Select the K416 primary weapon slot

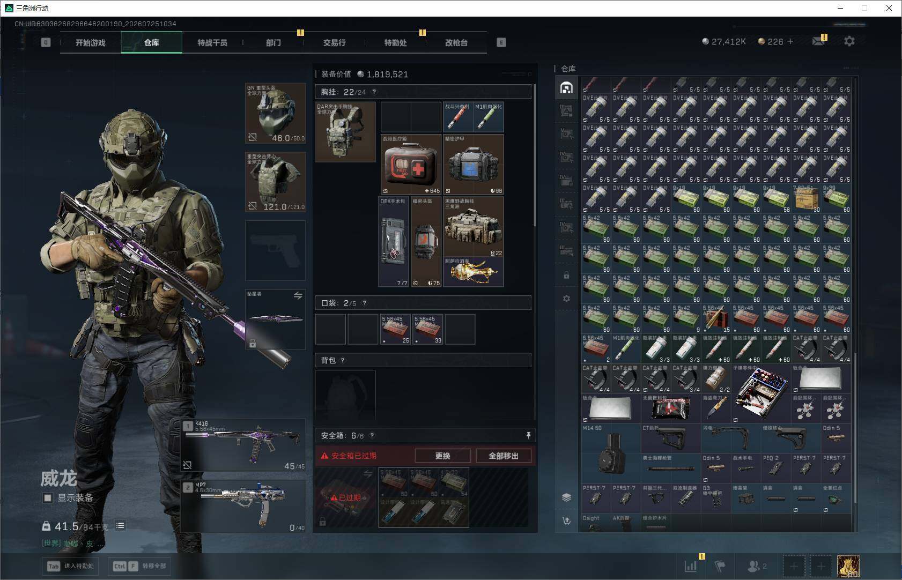coord(243,445)
